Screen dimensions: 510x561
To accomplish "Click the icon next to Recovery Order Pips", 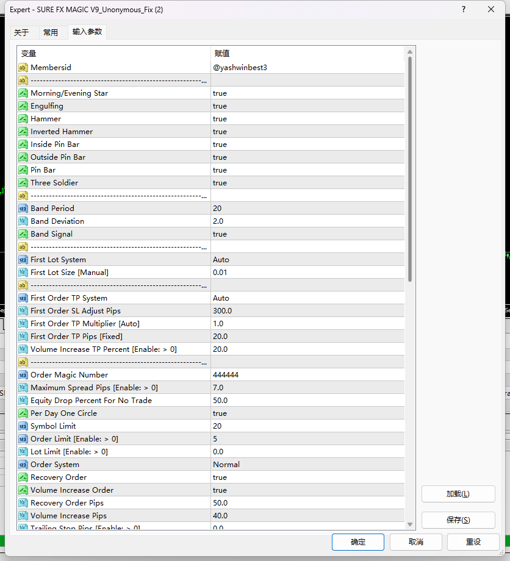I will click(x=23, y=502).
